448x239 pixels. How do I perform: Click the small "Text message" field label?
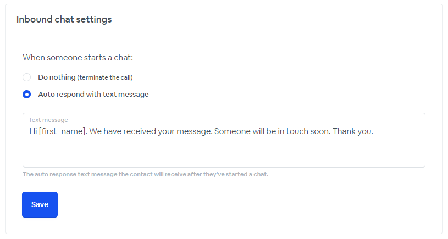coord(48,120)
